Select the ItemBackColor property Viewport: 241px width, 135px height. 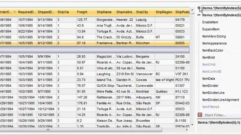pos(213,50)
